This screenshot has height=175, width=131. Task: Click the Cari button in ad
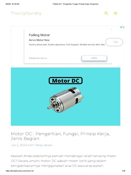point(114,42)
